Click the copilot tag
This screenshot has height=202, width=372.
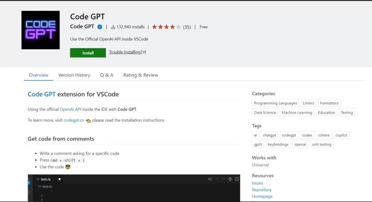[341, 135]
